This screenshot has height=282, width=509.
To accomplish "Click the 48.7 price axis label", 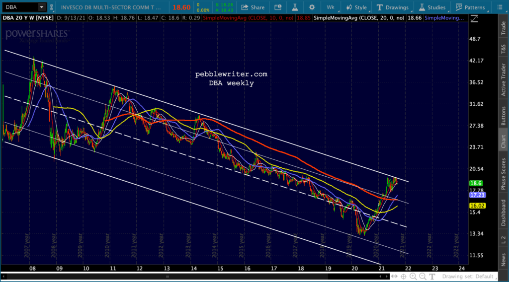I will pyautogui.click(x=475, y=39).
